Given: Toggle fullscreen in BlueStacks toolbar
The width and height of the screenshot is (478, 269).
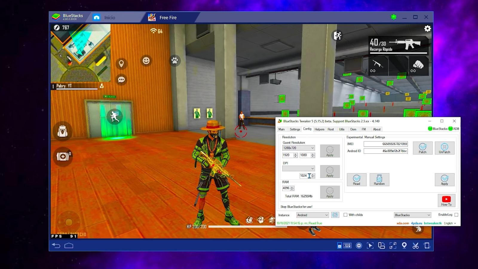Looking at the screenshot, I should pyautogui.click(x=393, y=246).
